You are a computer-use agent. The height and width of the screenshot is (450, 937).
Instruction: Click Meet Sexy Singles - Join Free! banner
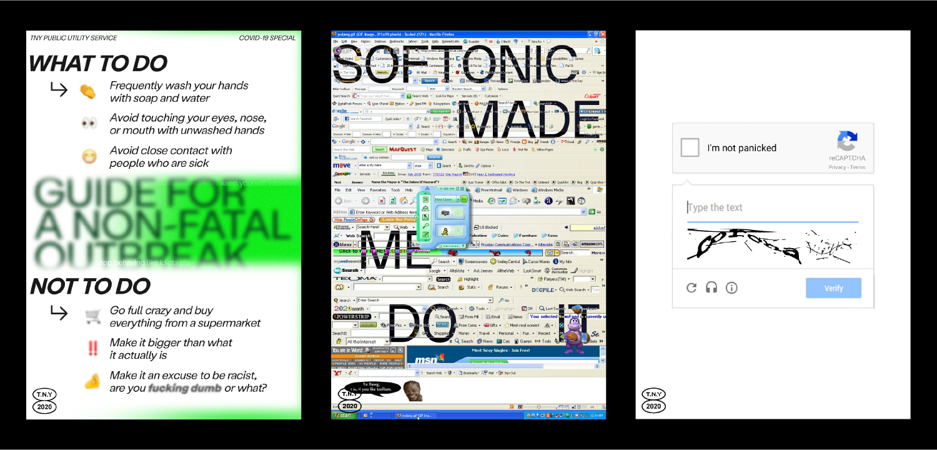(500, 350)
